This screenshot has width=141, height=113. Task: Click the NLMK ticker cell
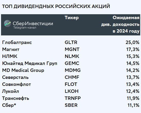[x=72, y=56]
